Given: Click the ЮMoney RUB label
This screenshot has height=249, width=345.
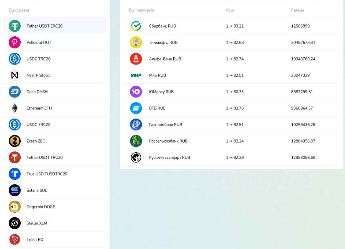Looking at the screenshot, I should (161, 92).
